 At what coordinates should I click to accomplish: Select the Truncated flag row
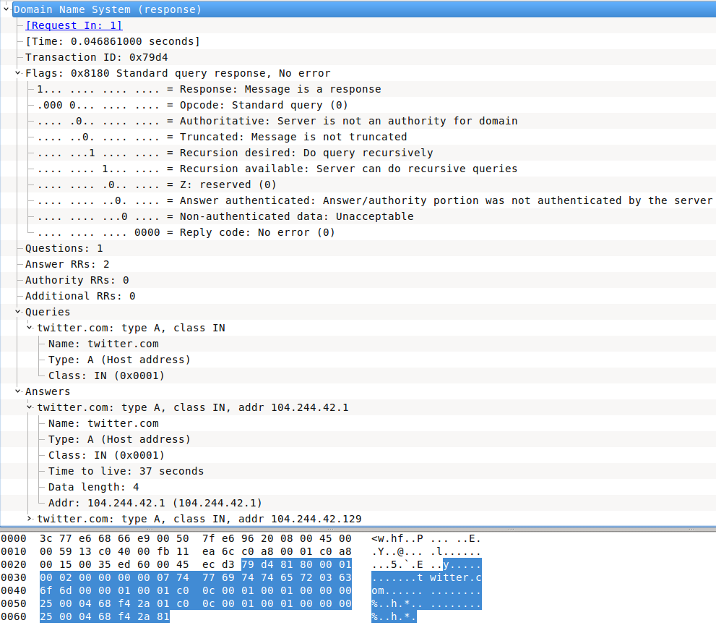(x=222, y=137)
